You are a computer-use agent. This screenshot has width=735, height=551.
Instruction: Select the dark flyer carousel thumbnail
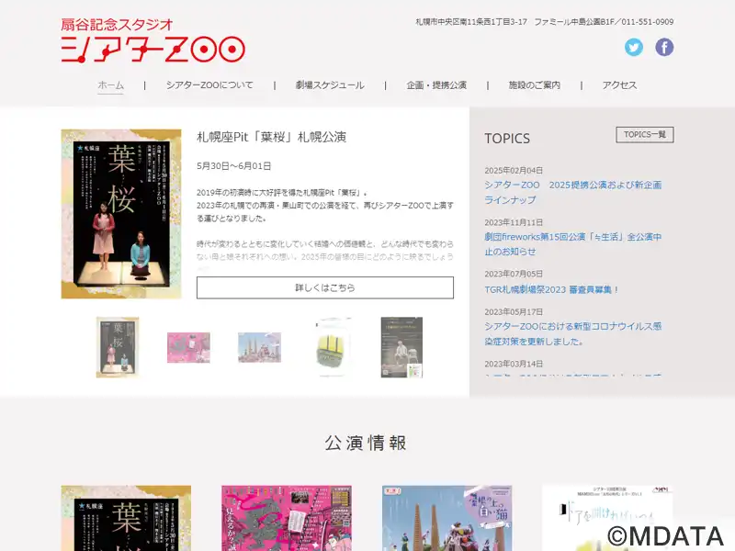pos(401,347)
